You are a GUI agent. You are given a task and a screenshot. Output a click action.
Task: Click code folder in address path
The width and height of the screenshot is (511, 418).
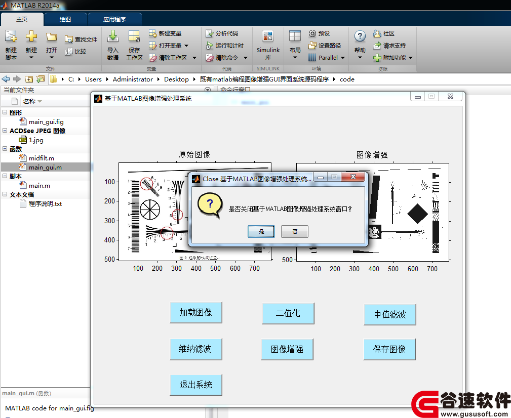[347, 79]
